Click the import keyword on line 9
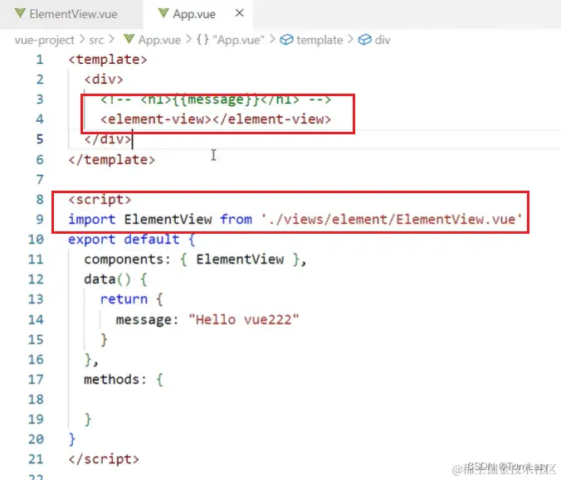 [x=92, y=219]
